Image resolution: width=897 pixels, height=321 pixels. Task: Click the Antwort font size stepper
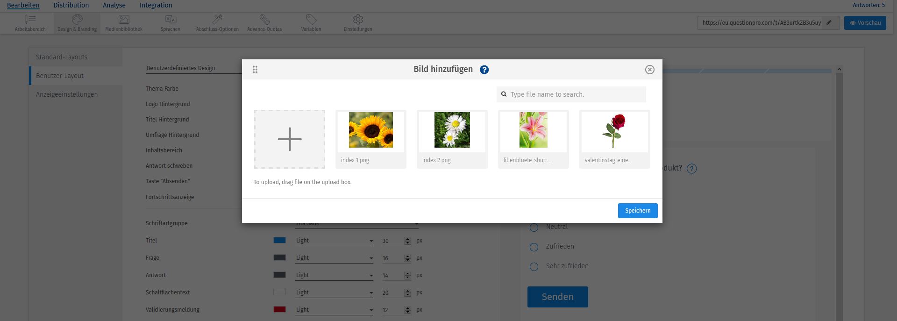[407, 276]
